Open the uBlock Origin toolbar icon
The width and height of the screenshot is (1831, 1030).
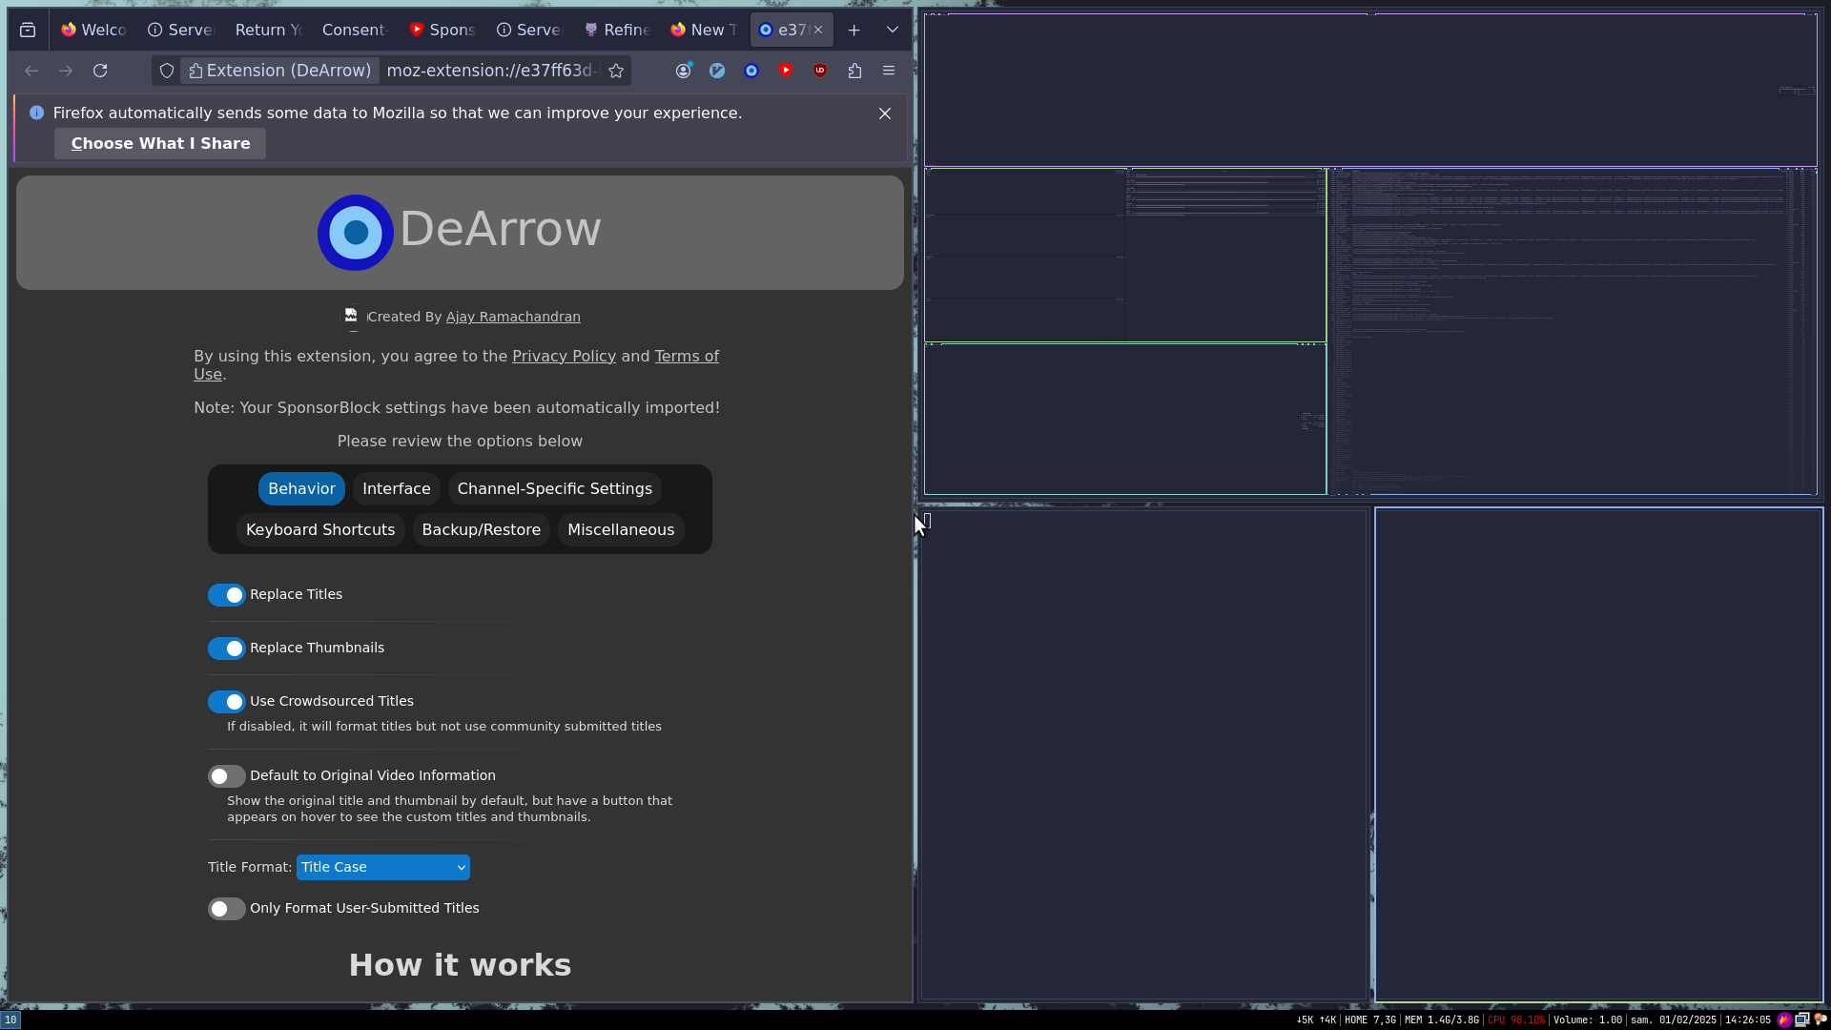click(820, 71)
